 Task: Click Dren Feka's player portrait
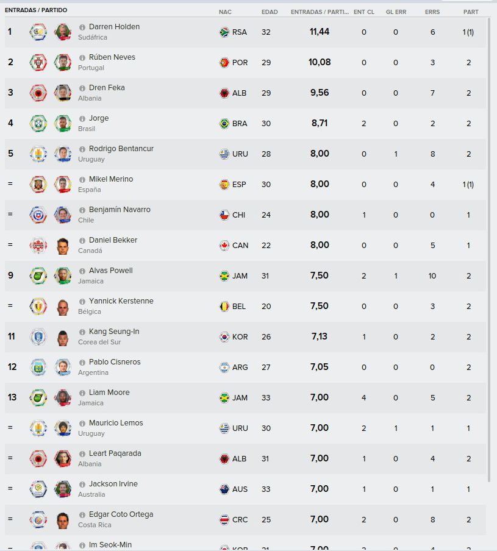(63, 93)
